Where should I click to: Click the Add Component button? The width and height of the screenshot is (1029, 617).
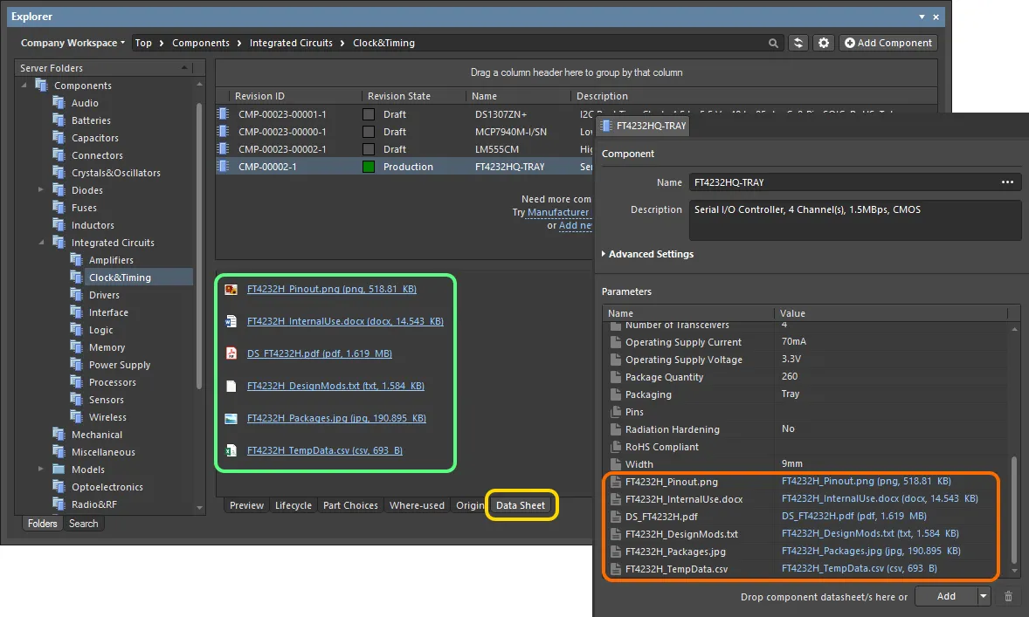click(887, 43)
